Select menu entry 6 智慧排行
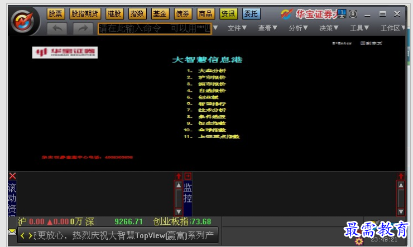This screenshot has height=247, width=413. [x=206, y=103]
